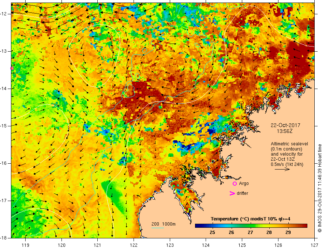Click the 'drifter' legend label
The height and width of the screenshot is (249, 322).
click(x=242, y=193)
